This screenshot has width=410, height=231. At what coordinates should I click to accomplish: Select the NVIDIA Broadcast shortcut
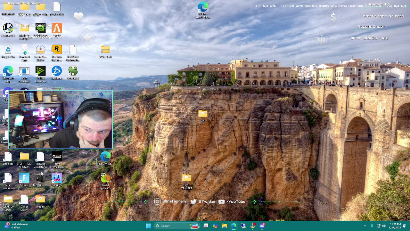40,74
